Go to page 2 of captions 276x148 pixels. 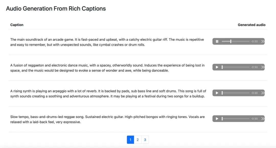137,140
